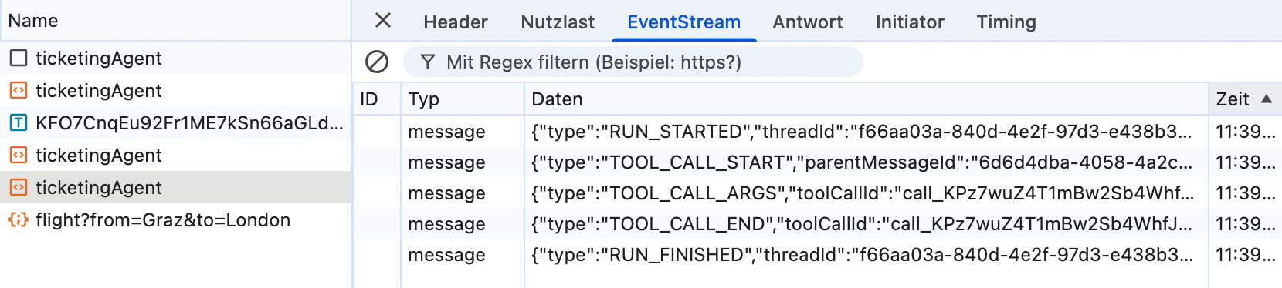
Task: Sort by the Daten column header
Action: (x=866, y=99)
